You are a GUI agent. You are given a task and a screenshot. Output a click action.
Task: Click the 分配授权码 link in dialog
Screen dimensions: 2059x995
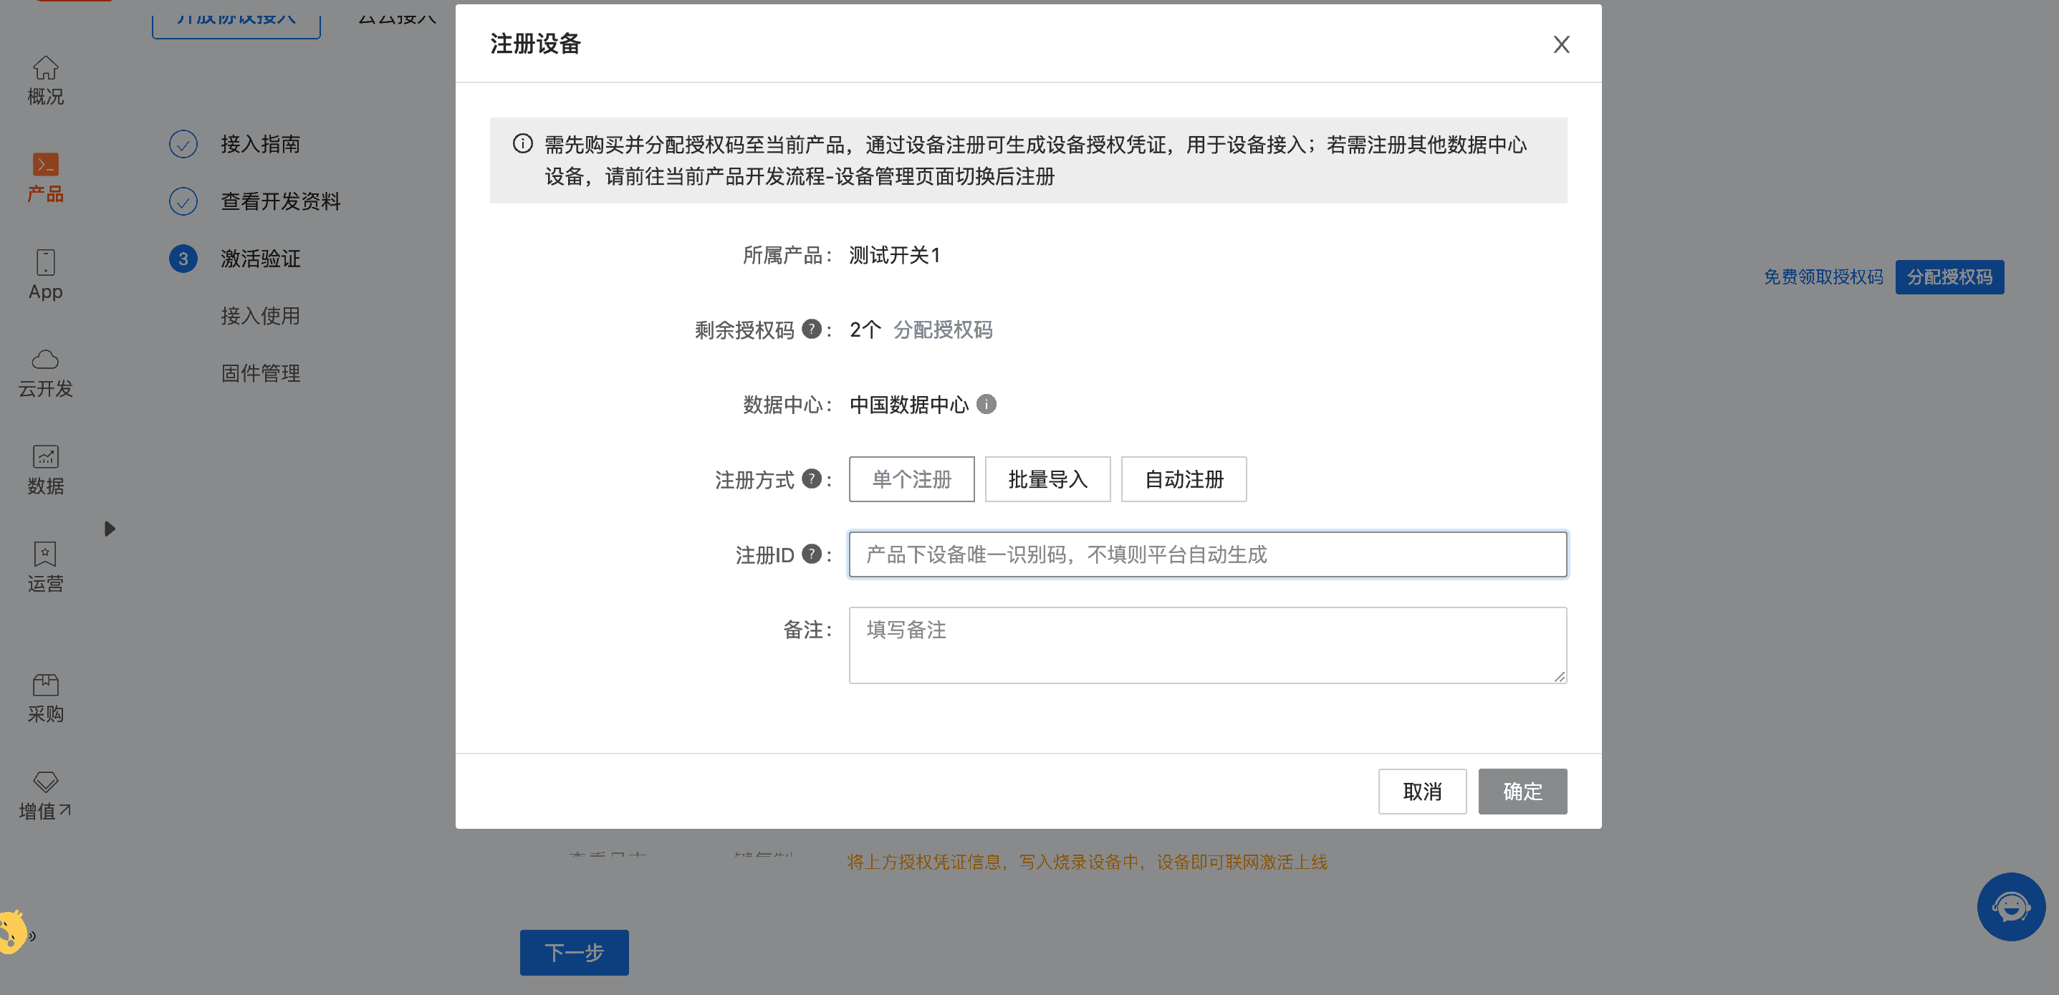(x=942, y=330)
